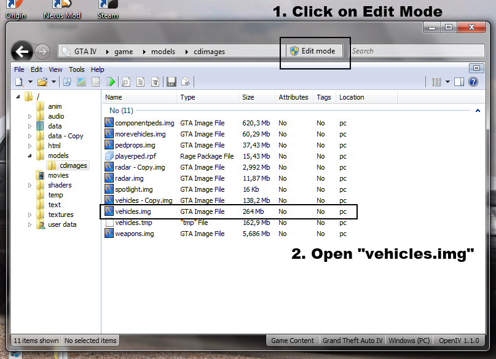Click the magnifier-over-files search toolbar icon
The width and height of the screenshot is (496, 359).
click(x=67, y=82)
